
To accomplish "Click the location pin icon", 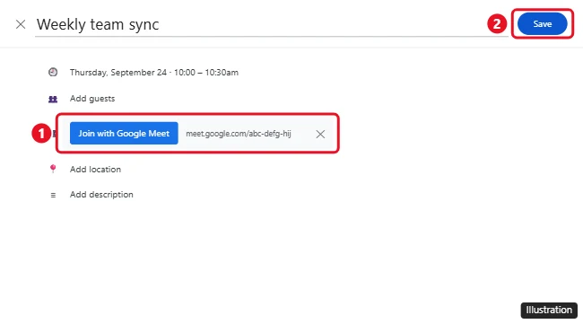I will pyautogui.click(x=53, y=169).
